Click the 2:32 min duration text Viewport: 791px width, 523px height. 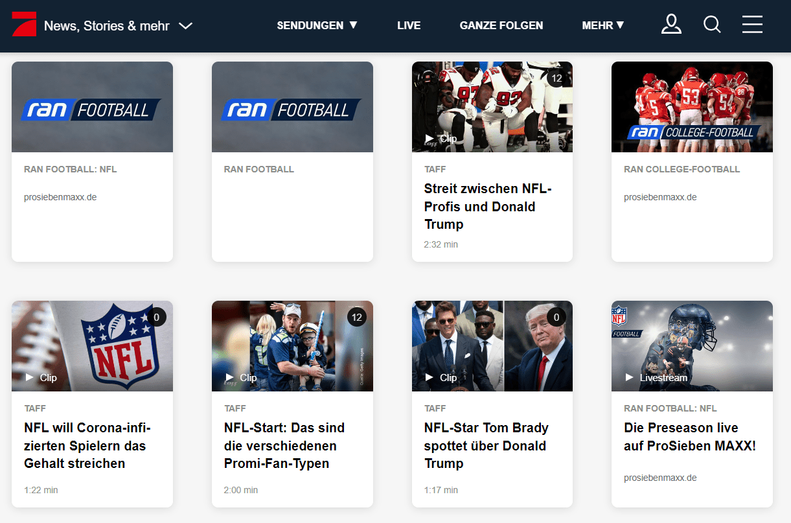coord(441,244)
